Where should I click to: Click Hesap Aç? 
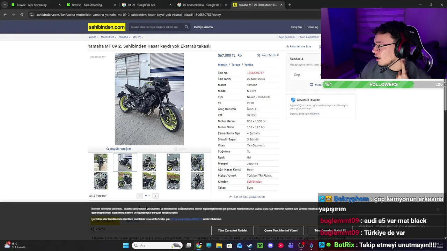tap(312, 27)
